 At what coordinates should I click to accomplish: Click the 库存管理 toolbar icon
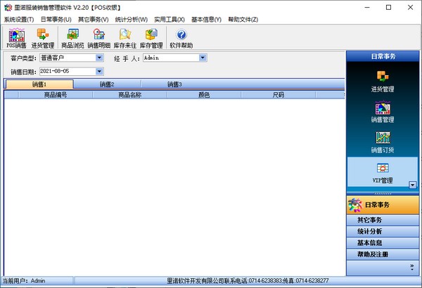tap(151, 38)
